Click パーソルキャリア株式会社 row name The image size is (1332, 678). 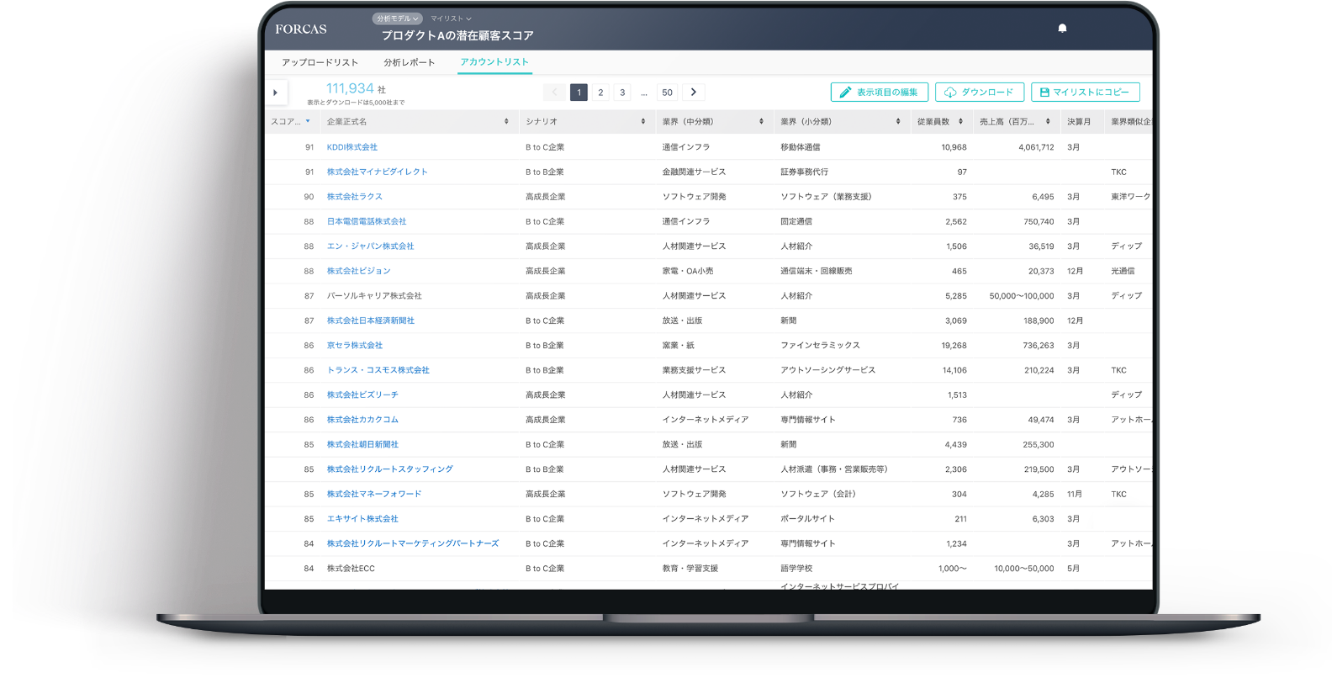[374, 296]
